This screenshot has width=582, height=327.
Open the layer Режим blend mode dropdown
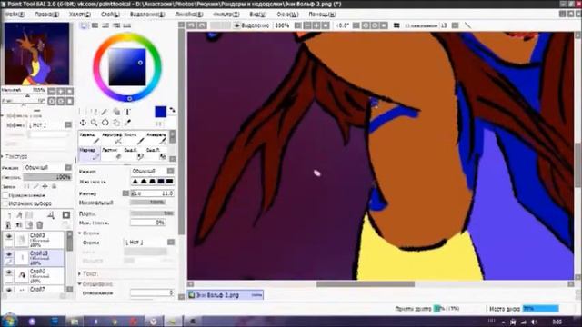(x=47, y=167)
